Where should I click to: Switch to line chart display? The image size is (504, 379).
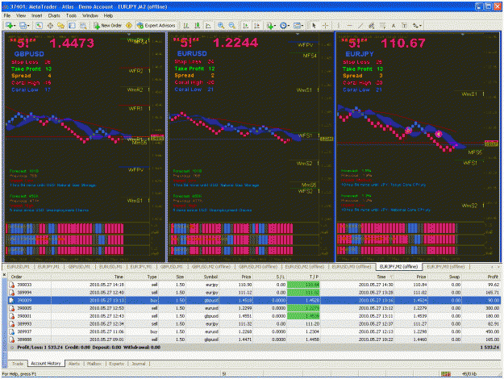pyautogui.click(x=208, y=25)
